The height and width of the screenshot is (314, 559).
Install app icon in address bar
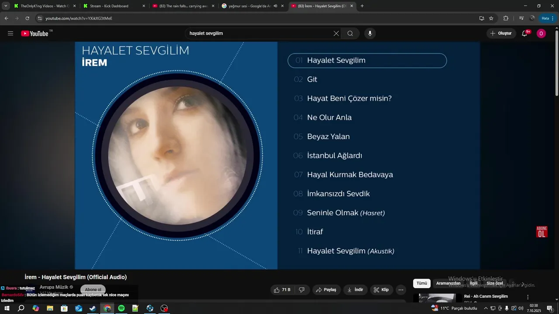point(481,18)
